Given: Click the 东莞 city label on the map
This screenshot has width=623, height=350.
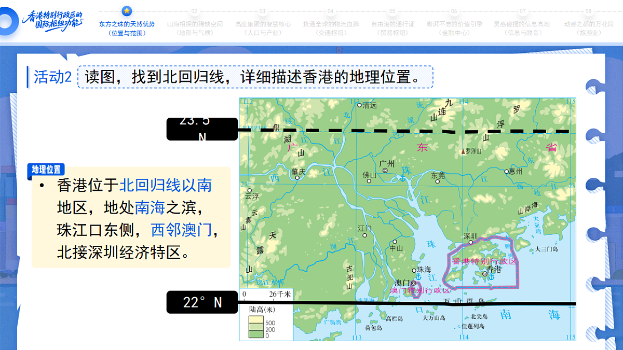Looking at the screenshot, I should [438, 175].
